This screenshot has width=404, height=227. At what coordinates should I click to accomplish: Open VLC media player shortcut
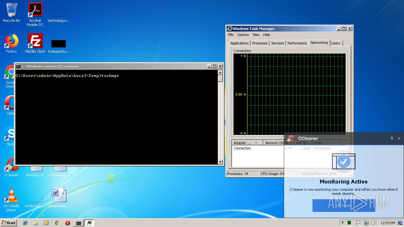point(11,200)
